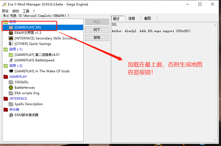Select the ERA中文界面 v1.3 mod
Image resolution: width=221 pixels, height=146 pixels.
[x=28, y=33]
